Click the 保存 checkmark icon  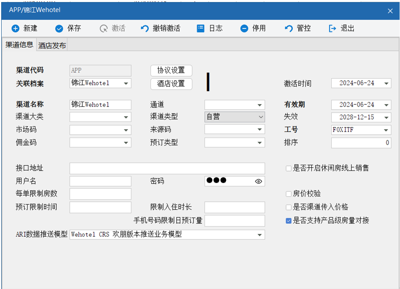point(59,28)
